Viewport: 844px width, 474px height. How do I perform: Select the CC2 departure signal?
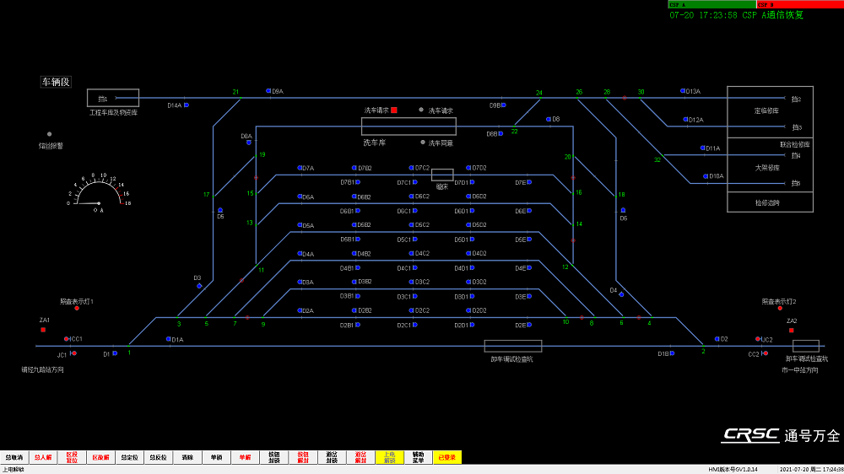pos(765,353)
